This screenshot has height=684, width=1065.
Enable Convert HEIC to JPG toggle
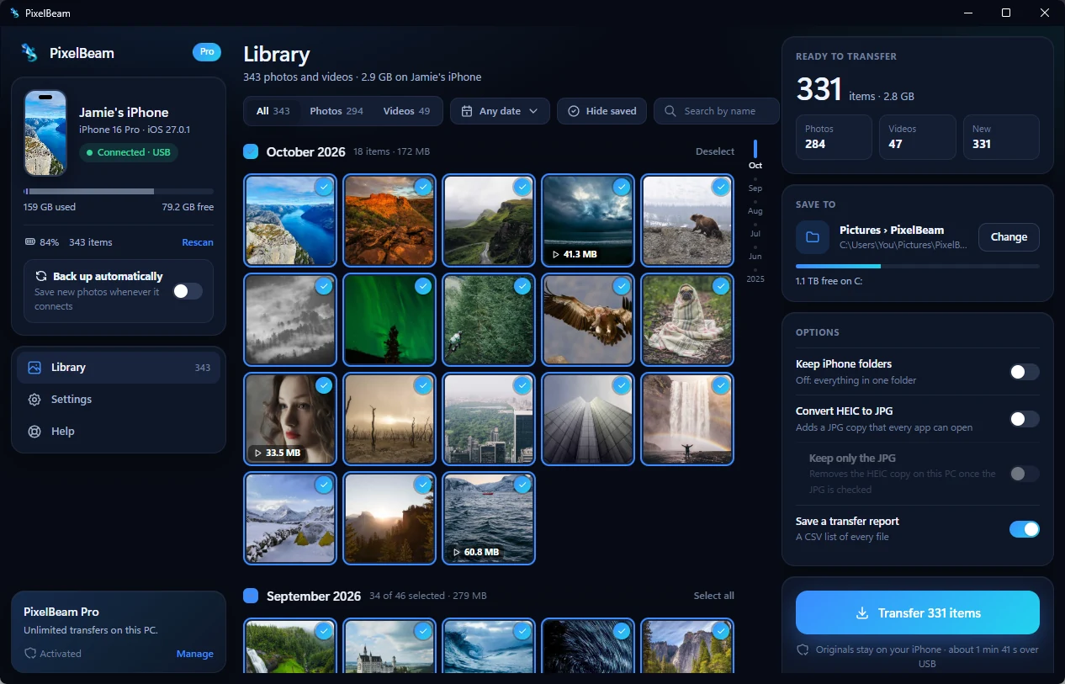pos(1025,419)
